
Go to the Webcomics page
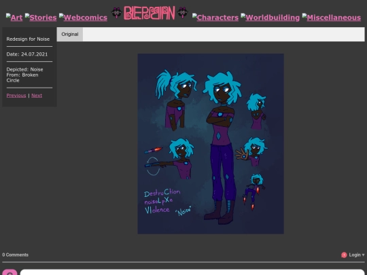[x=83, y=17]
